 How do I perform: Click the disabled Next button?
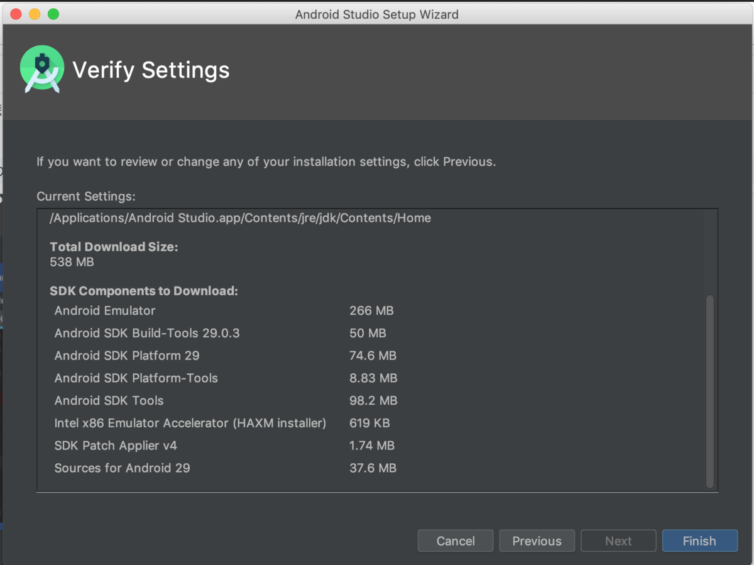point(618,540)
